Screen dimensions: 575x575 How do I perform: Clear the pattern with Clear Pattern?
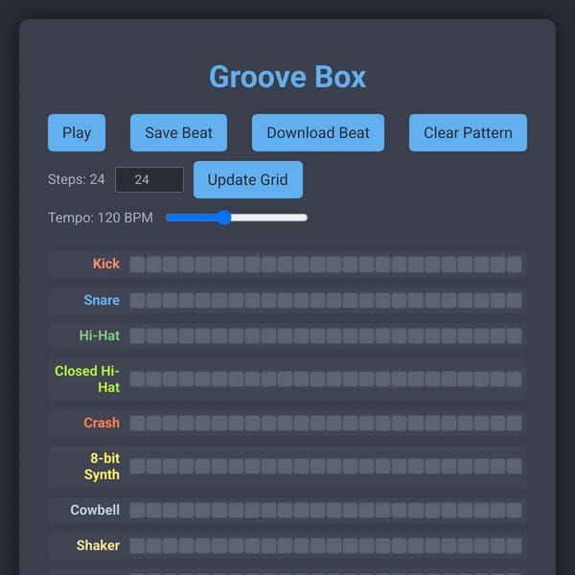pyautogui.click(x=468, y=132)
